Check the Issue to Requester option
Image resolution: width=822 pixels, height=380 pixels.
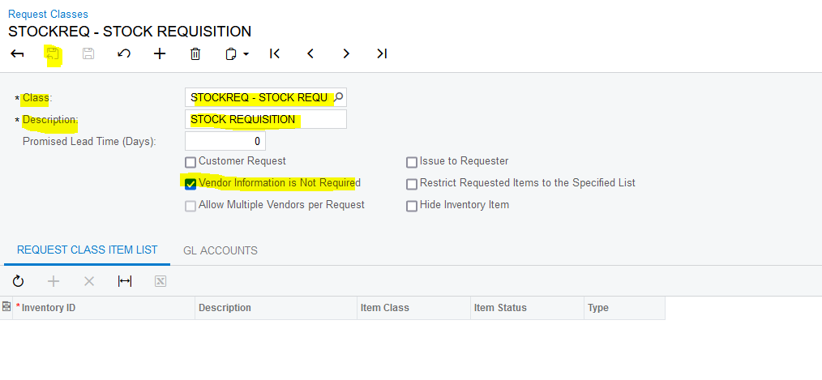pos(413,162)
